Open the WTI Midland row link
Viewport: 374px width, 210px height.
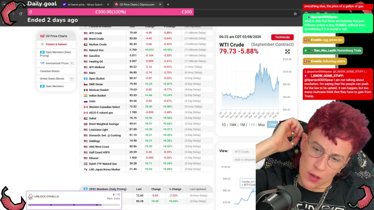[97, 67]
